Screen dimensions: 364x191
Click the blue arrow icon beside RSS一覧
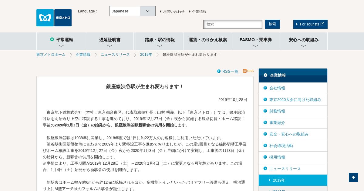[x=219, y=71]
